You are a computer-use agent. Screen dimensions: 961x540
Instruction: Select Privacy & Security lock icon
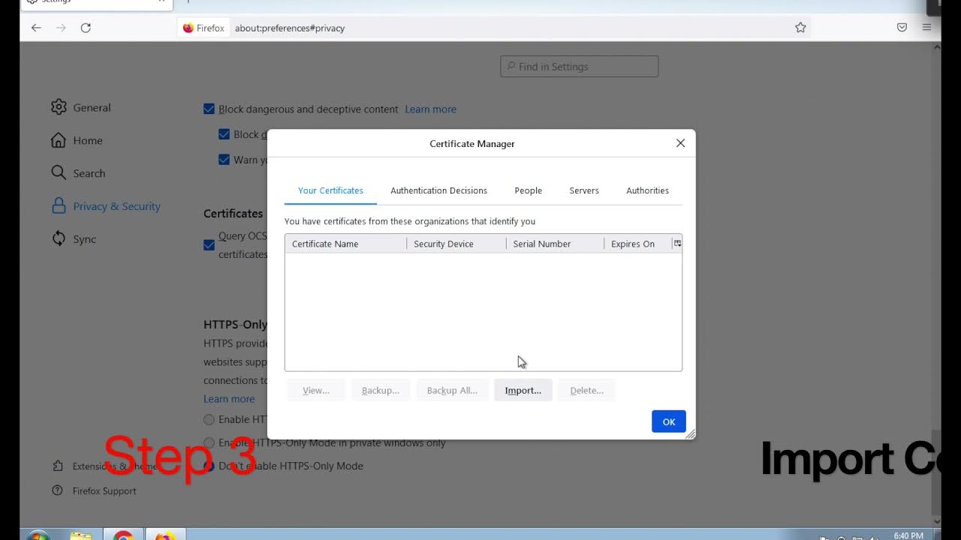pyautogui.click(x=59, y=206)
